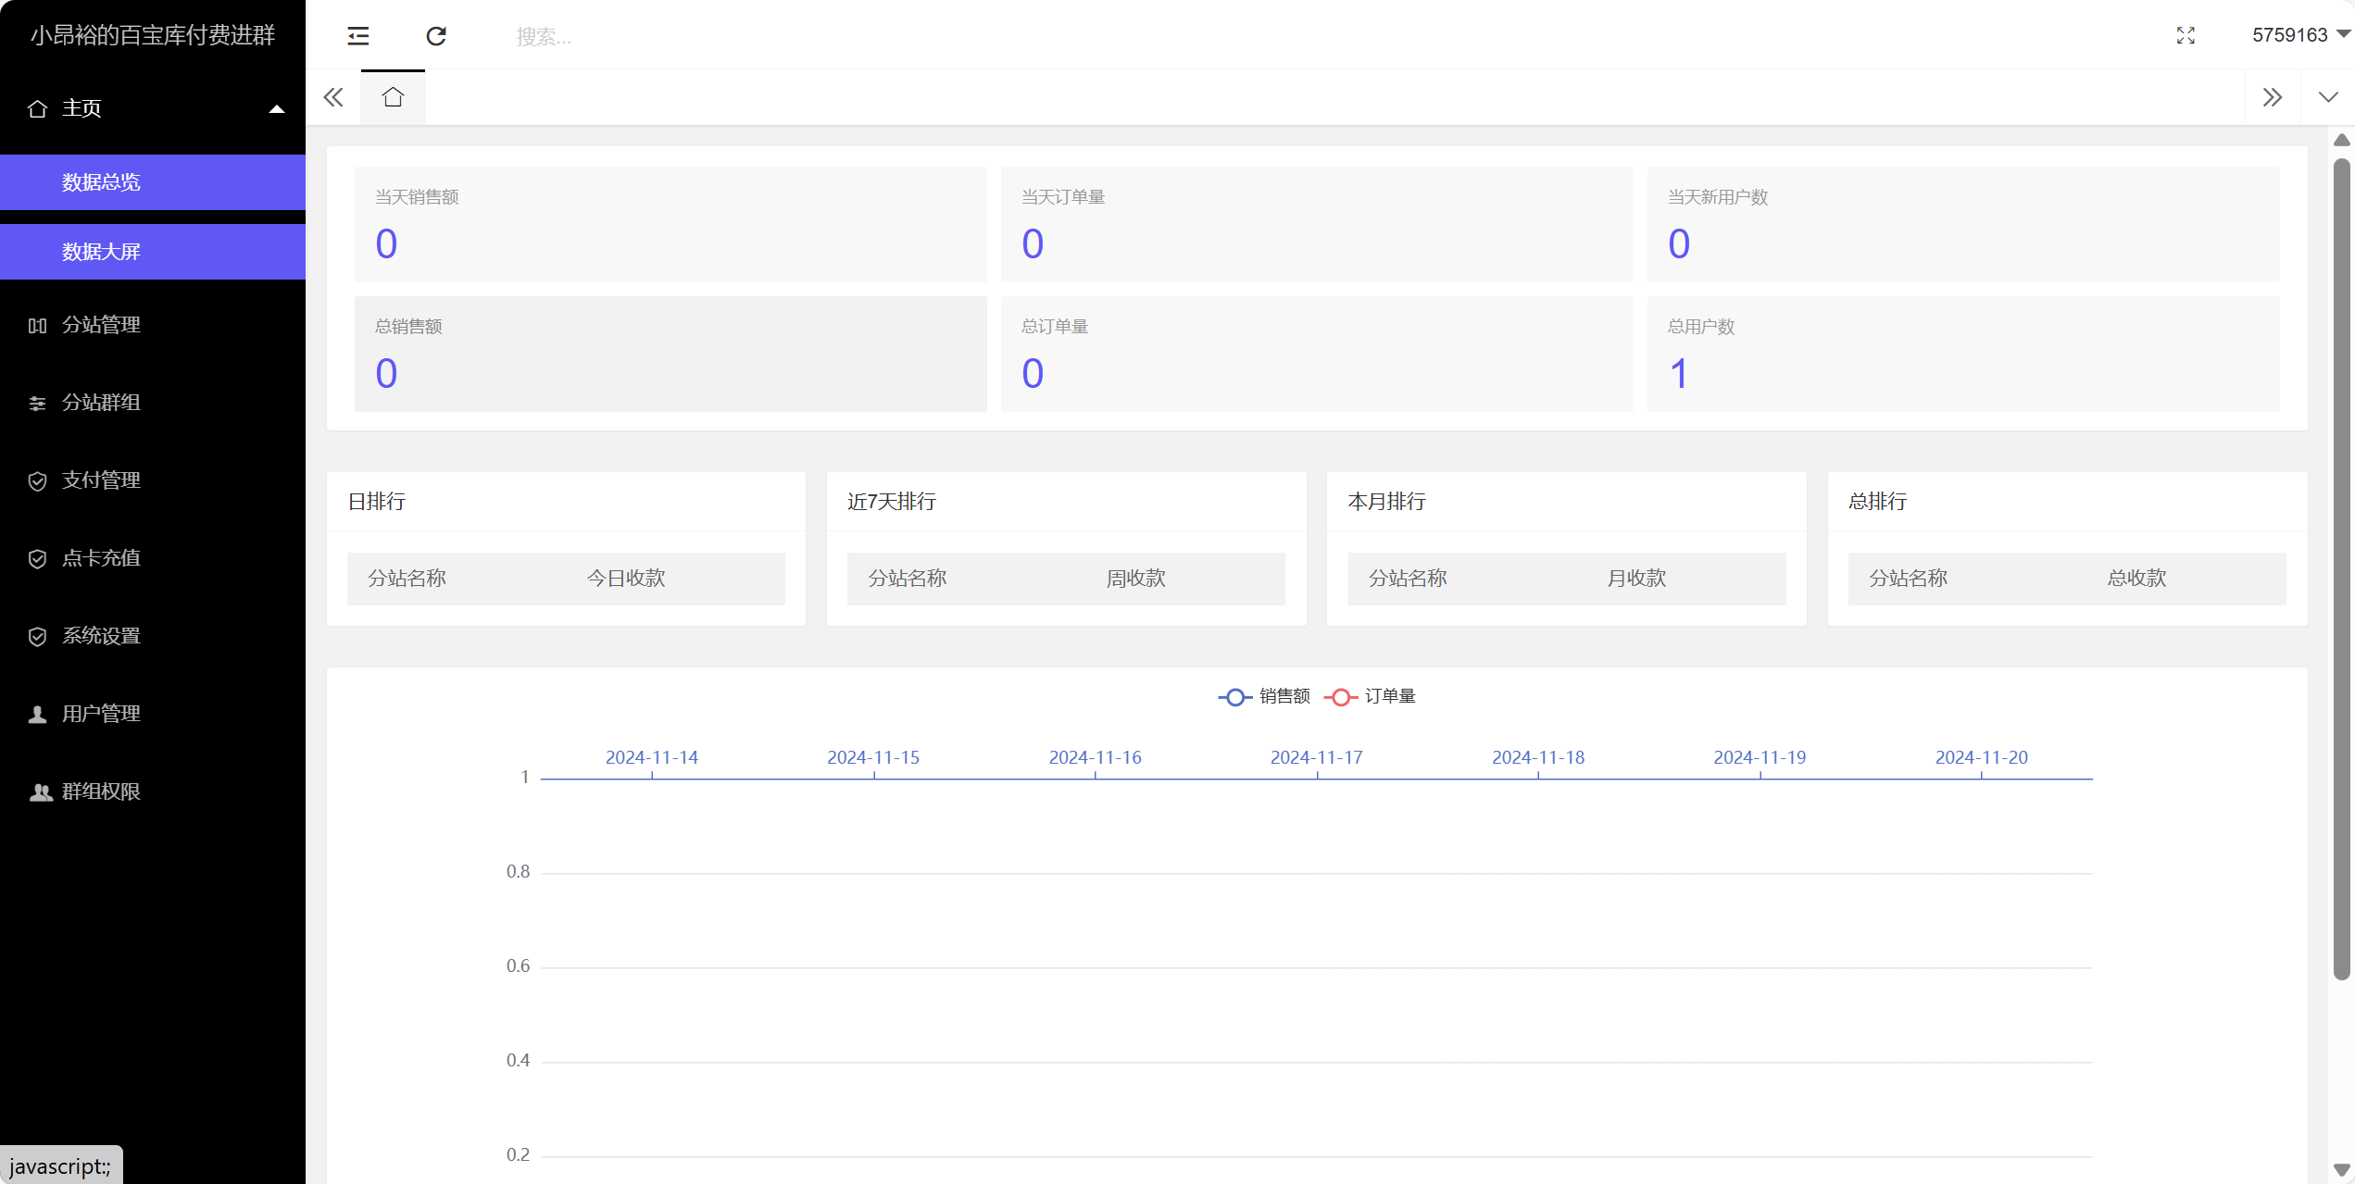Click the 分站群组 sliders icon
Image resolution: width=2355 pixels, height=1184 pixels.
[37, 403]
